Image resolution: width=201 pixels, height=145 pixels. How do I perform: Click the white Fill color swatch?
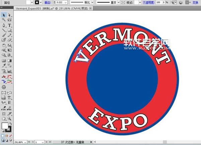coord(5,126)
